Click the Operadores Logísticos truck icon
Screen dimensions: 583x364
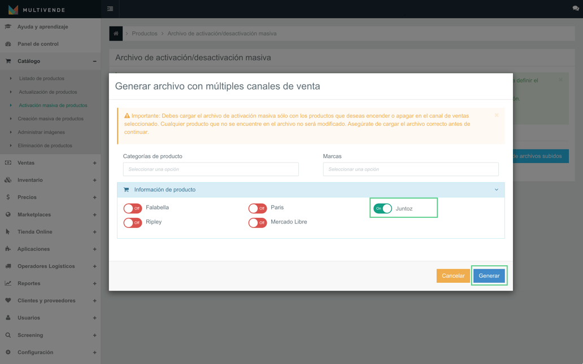(x=8, y=266)
